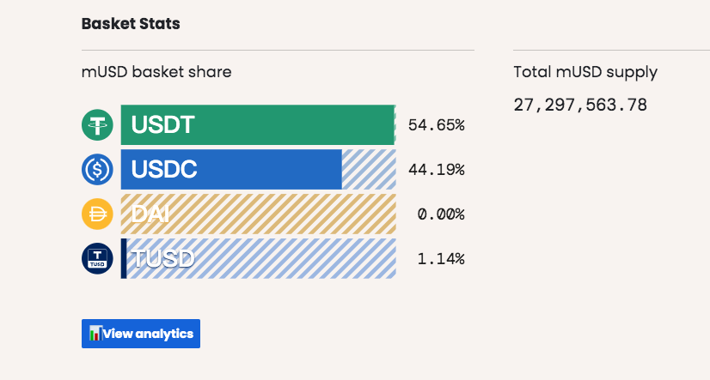This screenshot has width=710, height=380.
Task: Click the Basket Stats heading
Action: [131, 23]
